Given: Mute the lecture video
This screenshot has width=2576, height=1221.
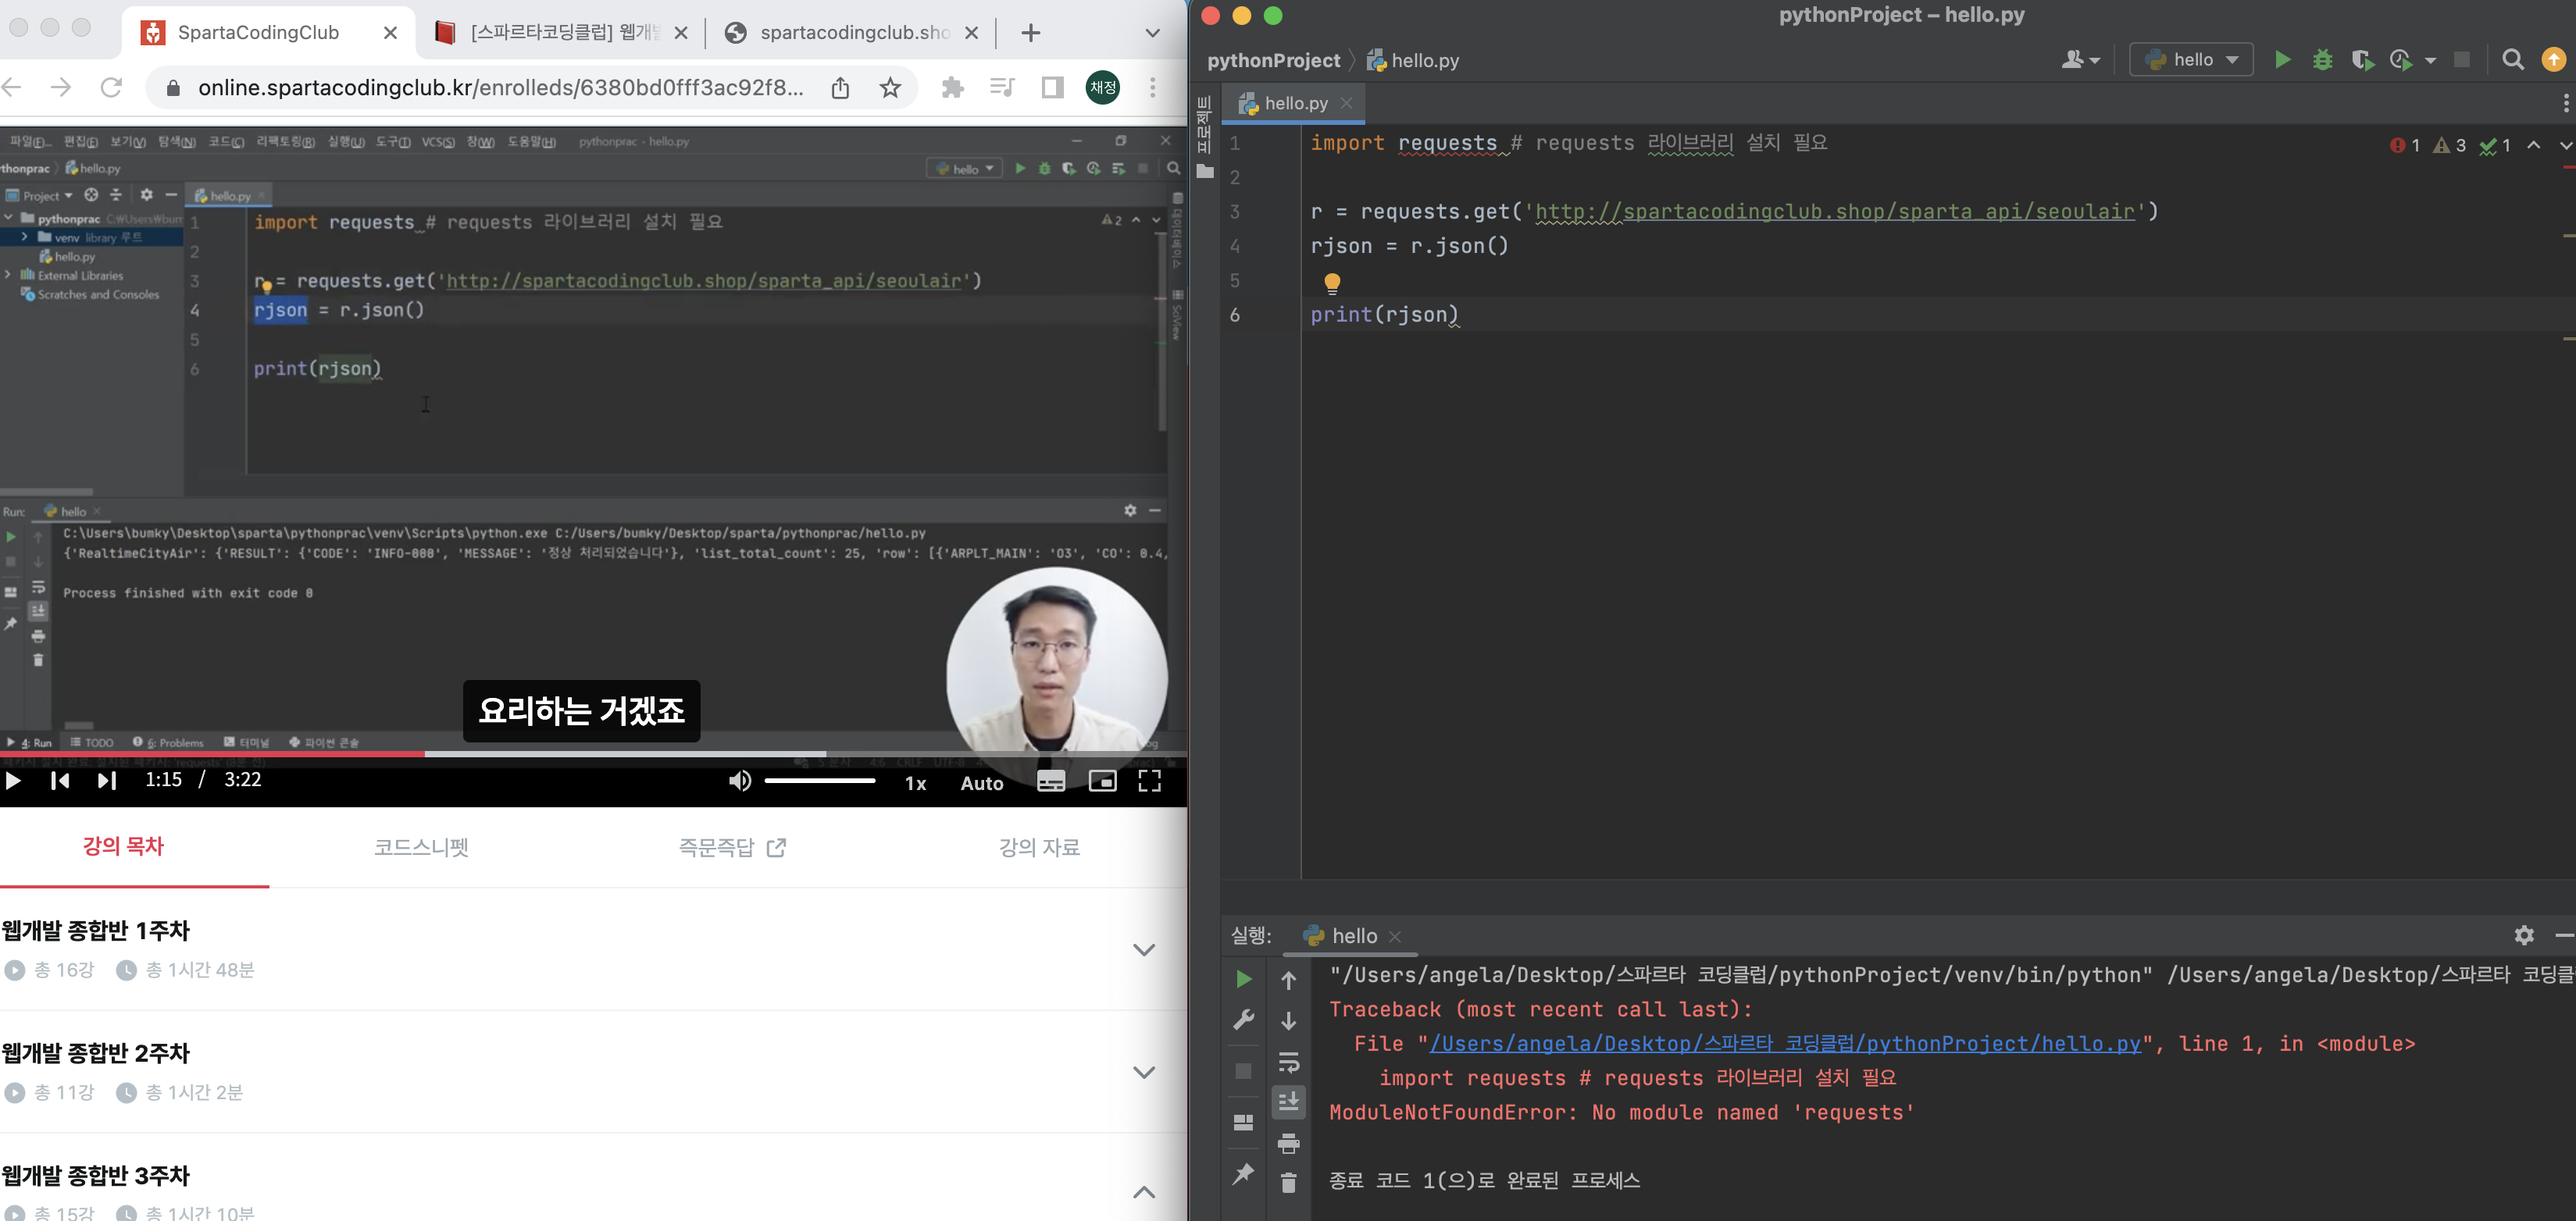Looking at the screenshot, I should click(739, 781).
